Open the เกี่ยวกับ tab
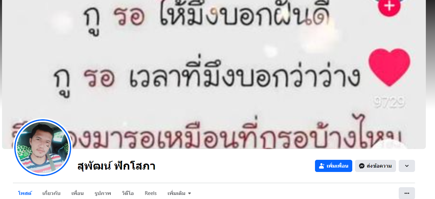Viewport: 435px width, 199px height. tap(51, 193)
